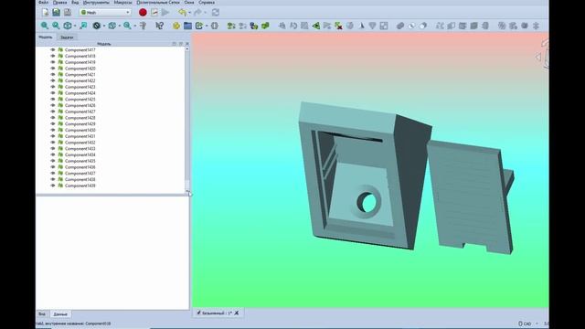
Task: Click the yellow Create part icon
Action: click(176, 26)
